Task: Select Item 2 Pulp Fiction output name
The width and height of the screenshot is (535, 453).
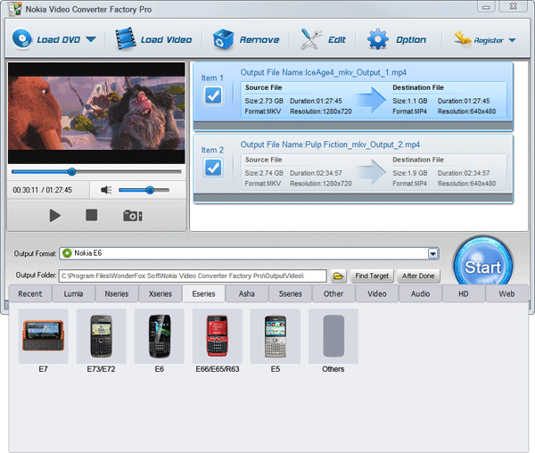Action: [x=330, y=144]
